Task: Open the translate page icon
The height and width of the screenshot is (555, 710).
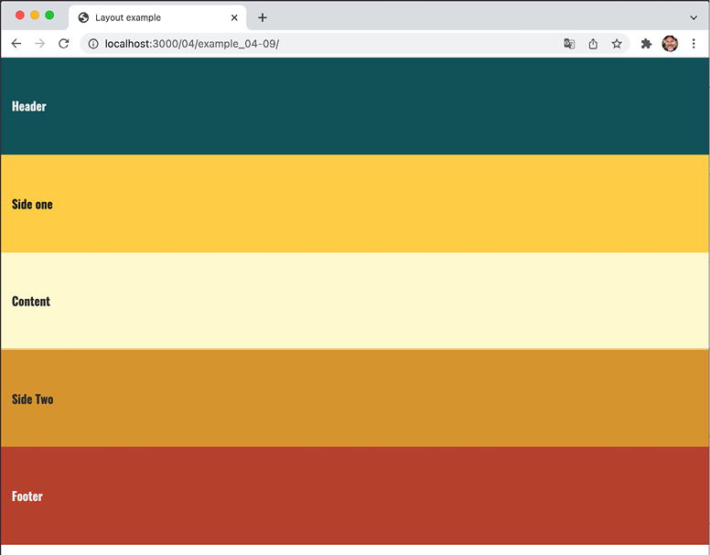Action: point(569,43)
